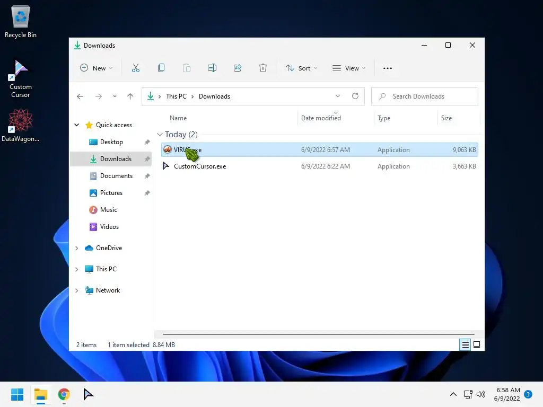Open Recycle Bin desktop icon
543x407 pixels.
[21, 21]
